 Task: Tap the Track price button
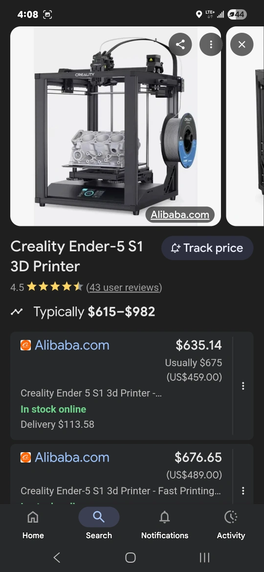pyautogui.click(x=207, y=248)
